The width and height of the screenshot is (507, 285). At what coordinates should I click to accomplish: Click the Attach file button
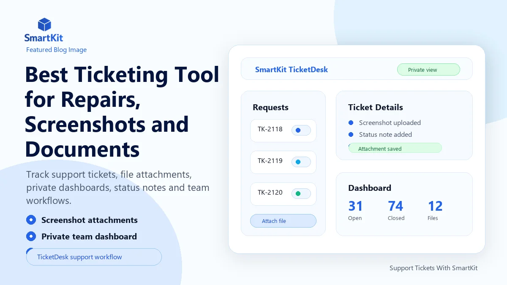click(283, 221)
